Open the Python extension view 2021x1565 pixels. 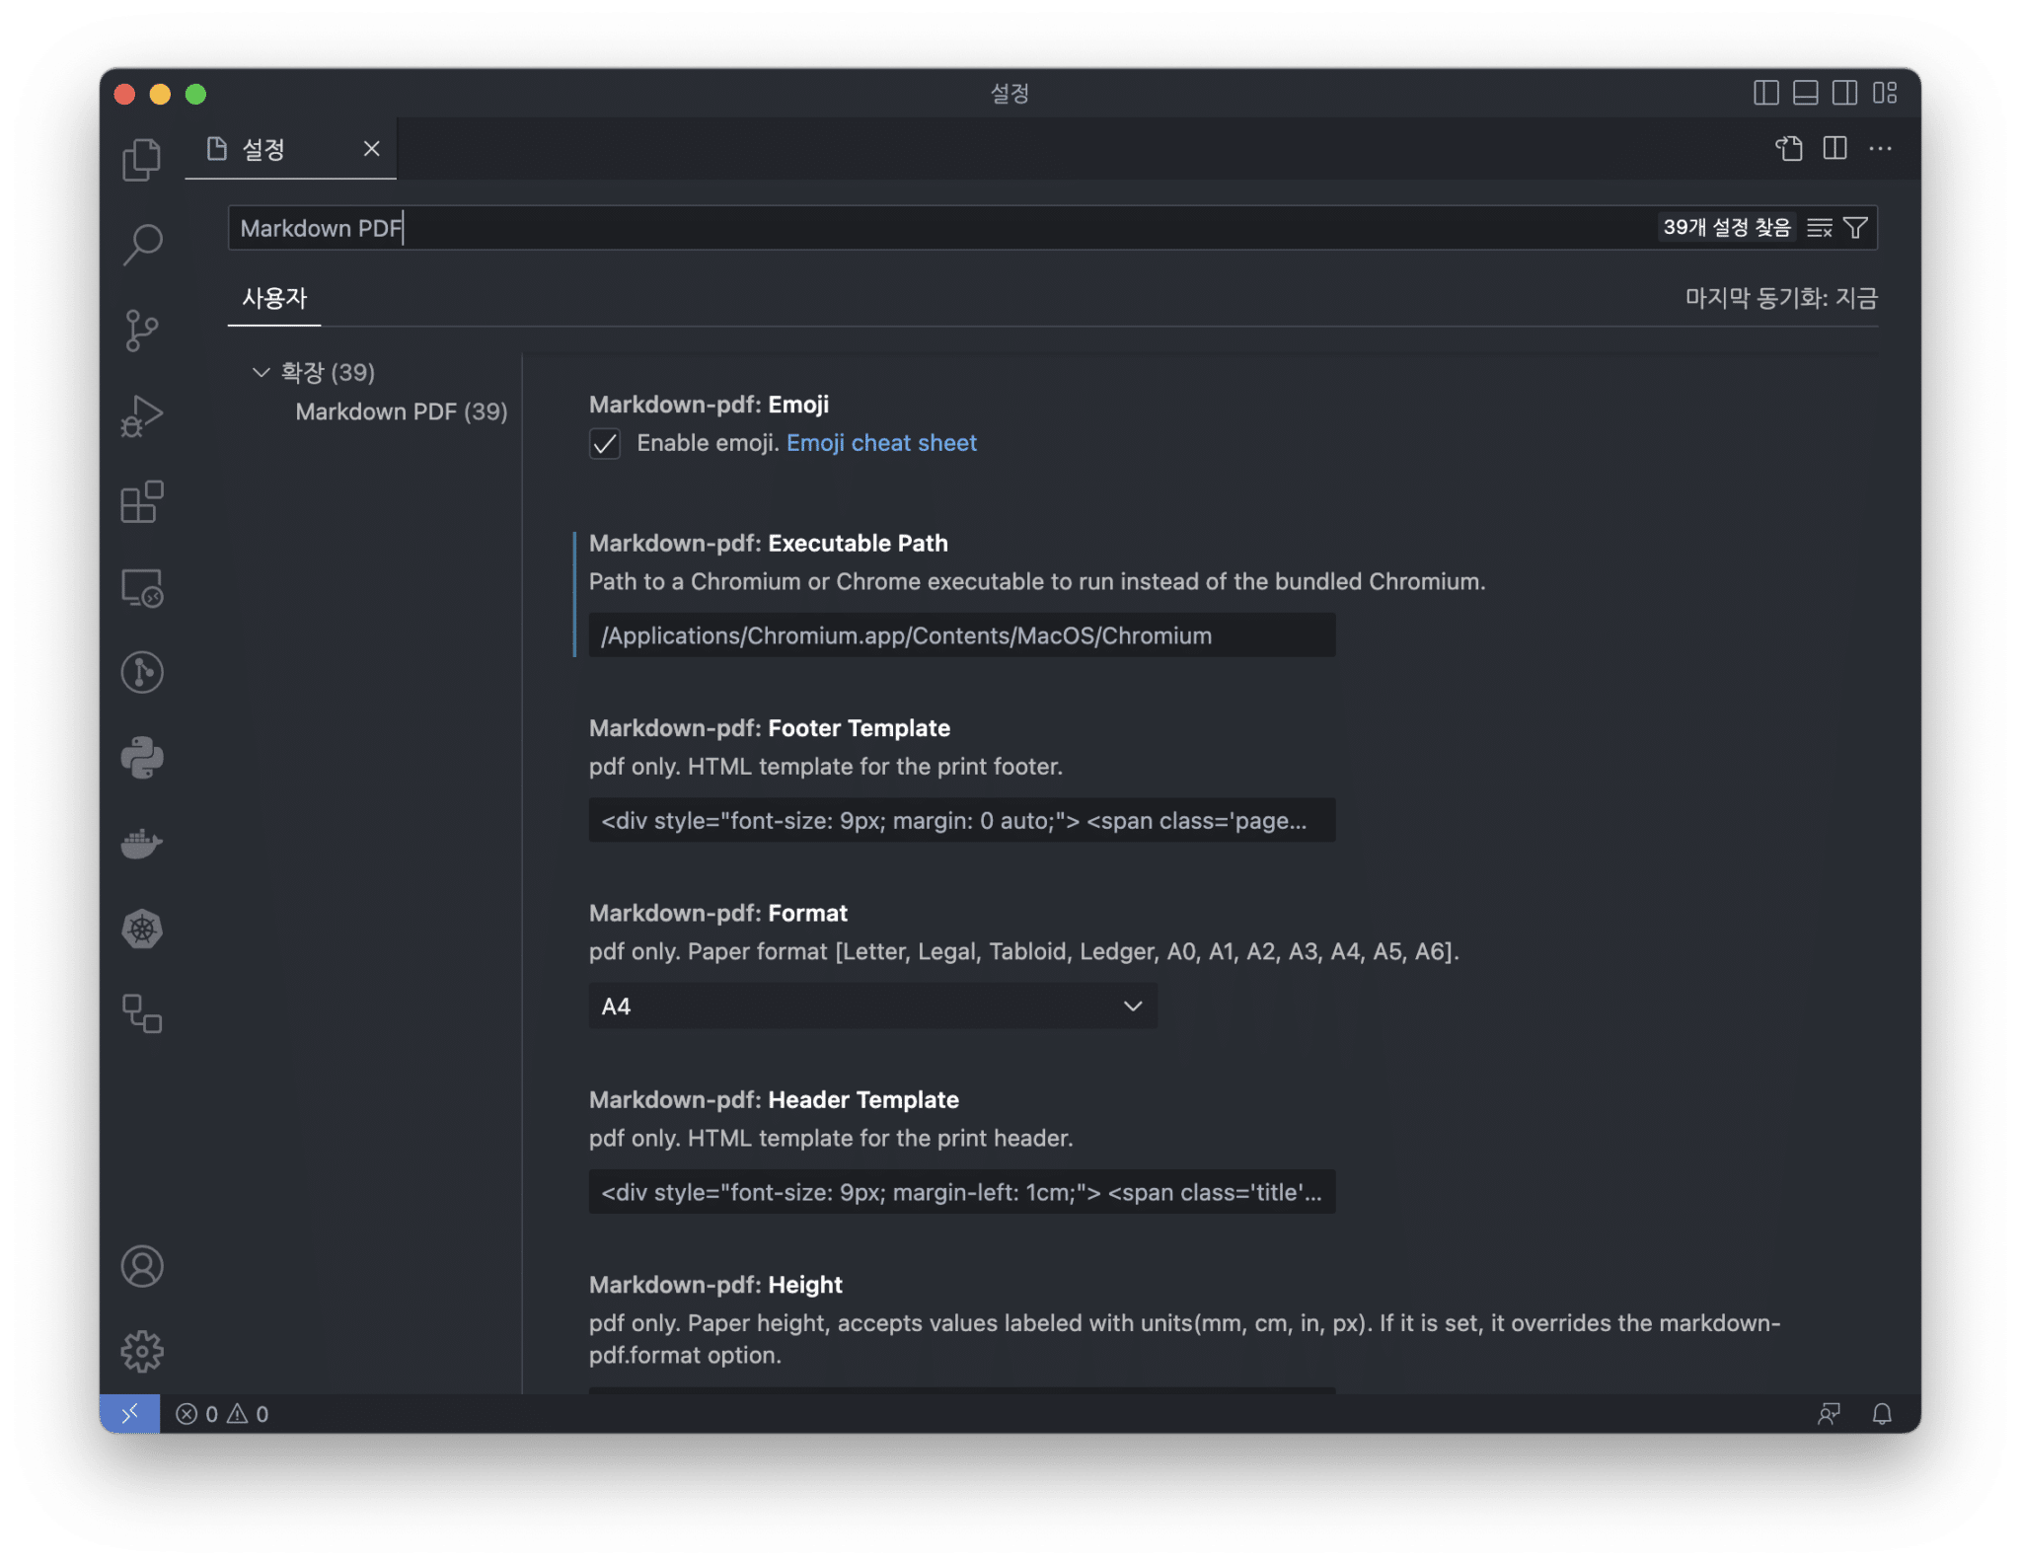pyautogui.click(x=142, y=758)
